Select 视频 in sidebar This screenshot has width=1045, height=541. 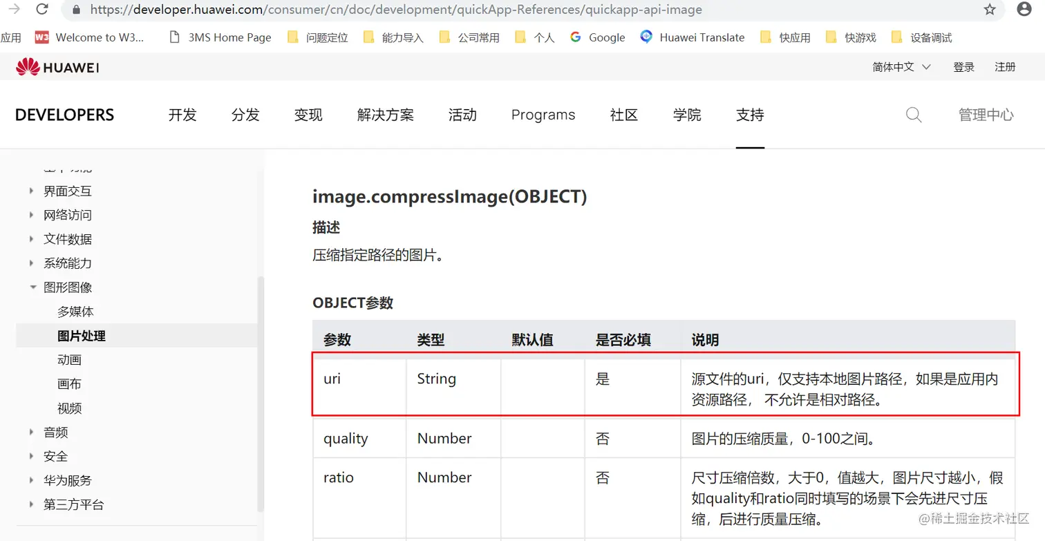point(69,408)
